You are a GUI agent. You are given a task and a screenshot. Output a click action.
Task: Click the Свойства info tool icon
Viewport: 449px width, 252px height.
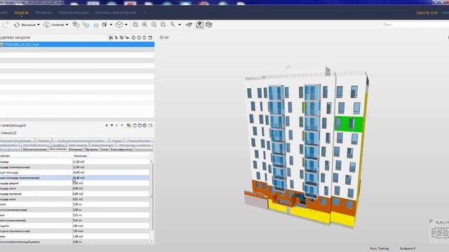pyautogui.click(x=47, y=25)
